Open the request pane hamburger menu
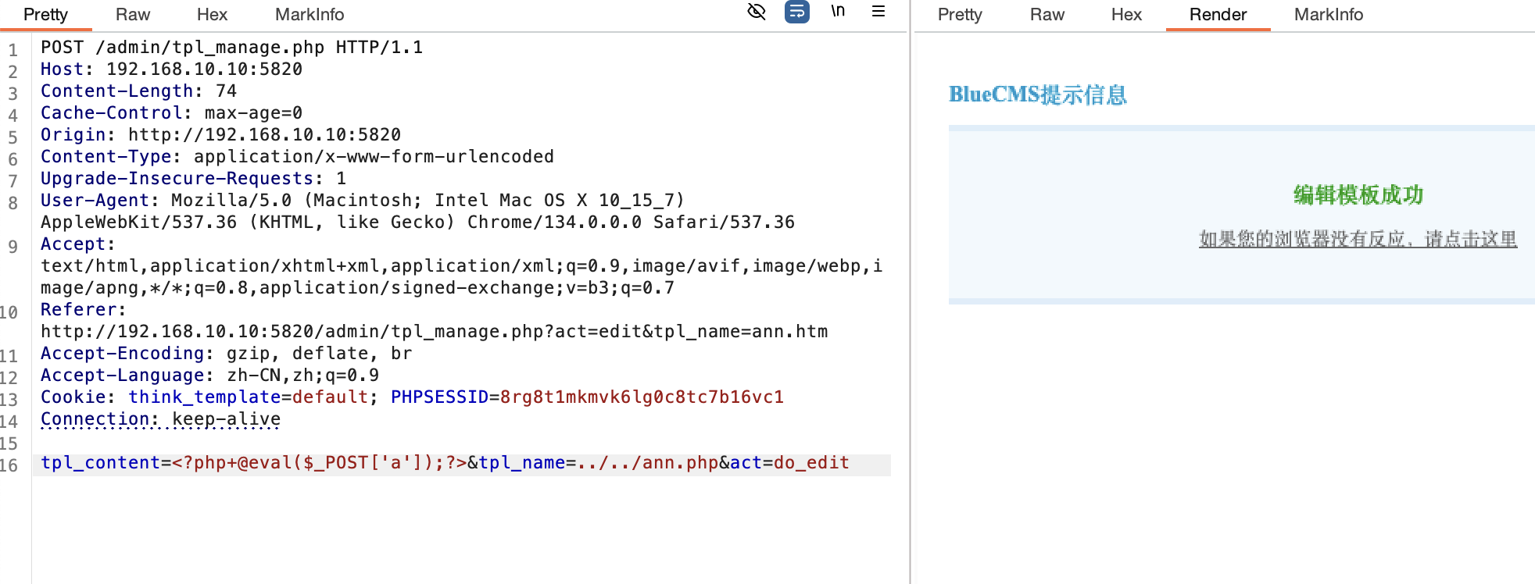Image resolution: width=1535 pixels, height=584 pixels. [x=878, y=12]
